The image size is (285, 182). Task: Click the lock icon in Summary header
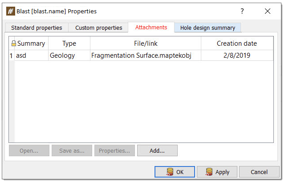pyautogui.click(x=14, y=44)
